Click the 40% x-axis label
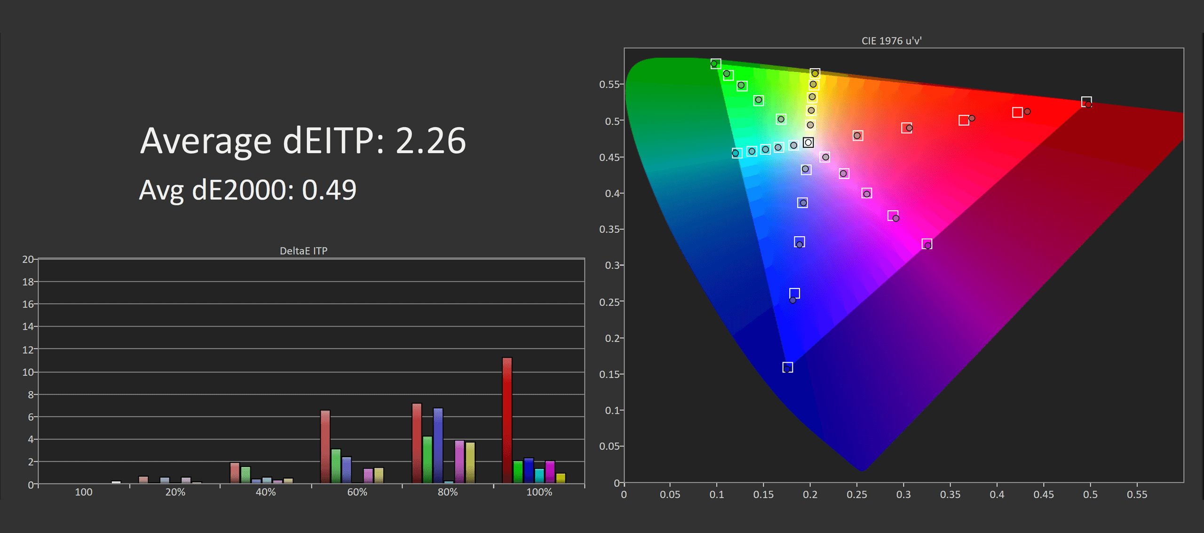1204x533 pixels. [x=265, y=492]
